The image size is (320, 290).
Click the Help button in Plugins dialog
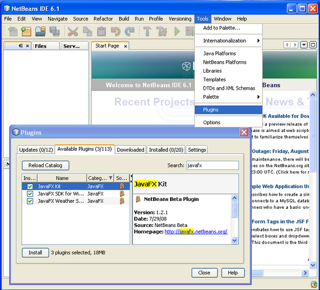233,272
